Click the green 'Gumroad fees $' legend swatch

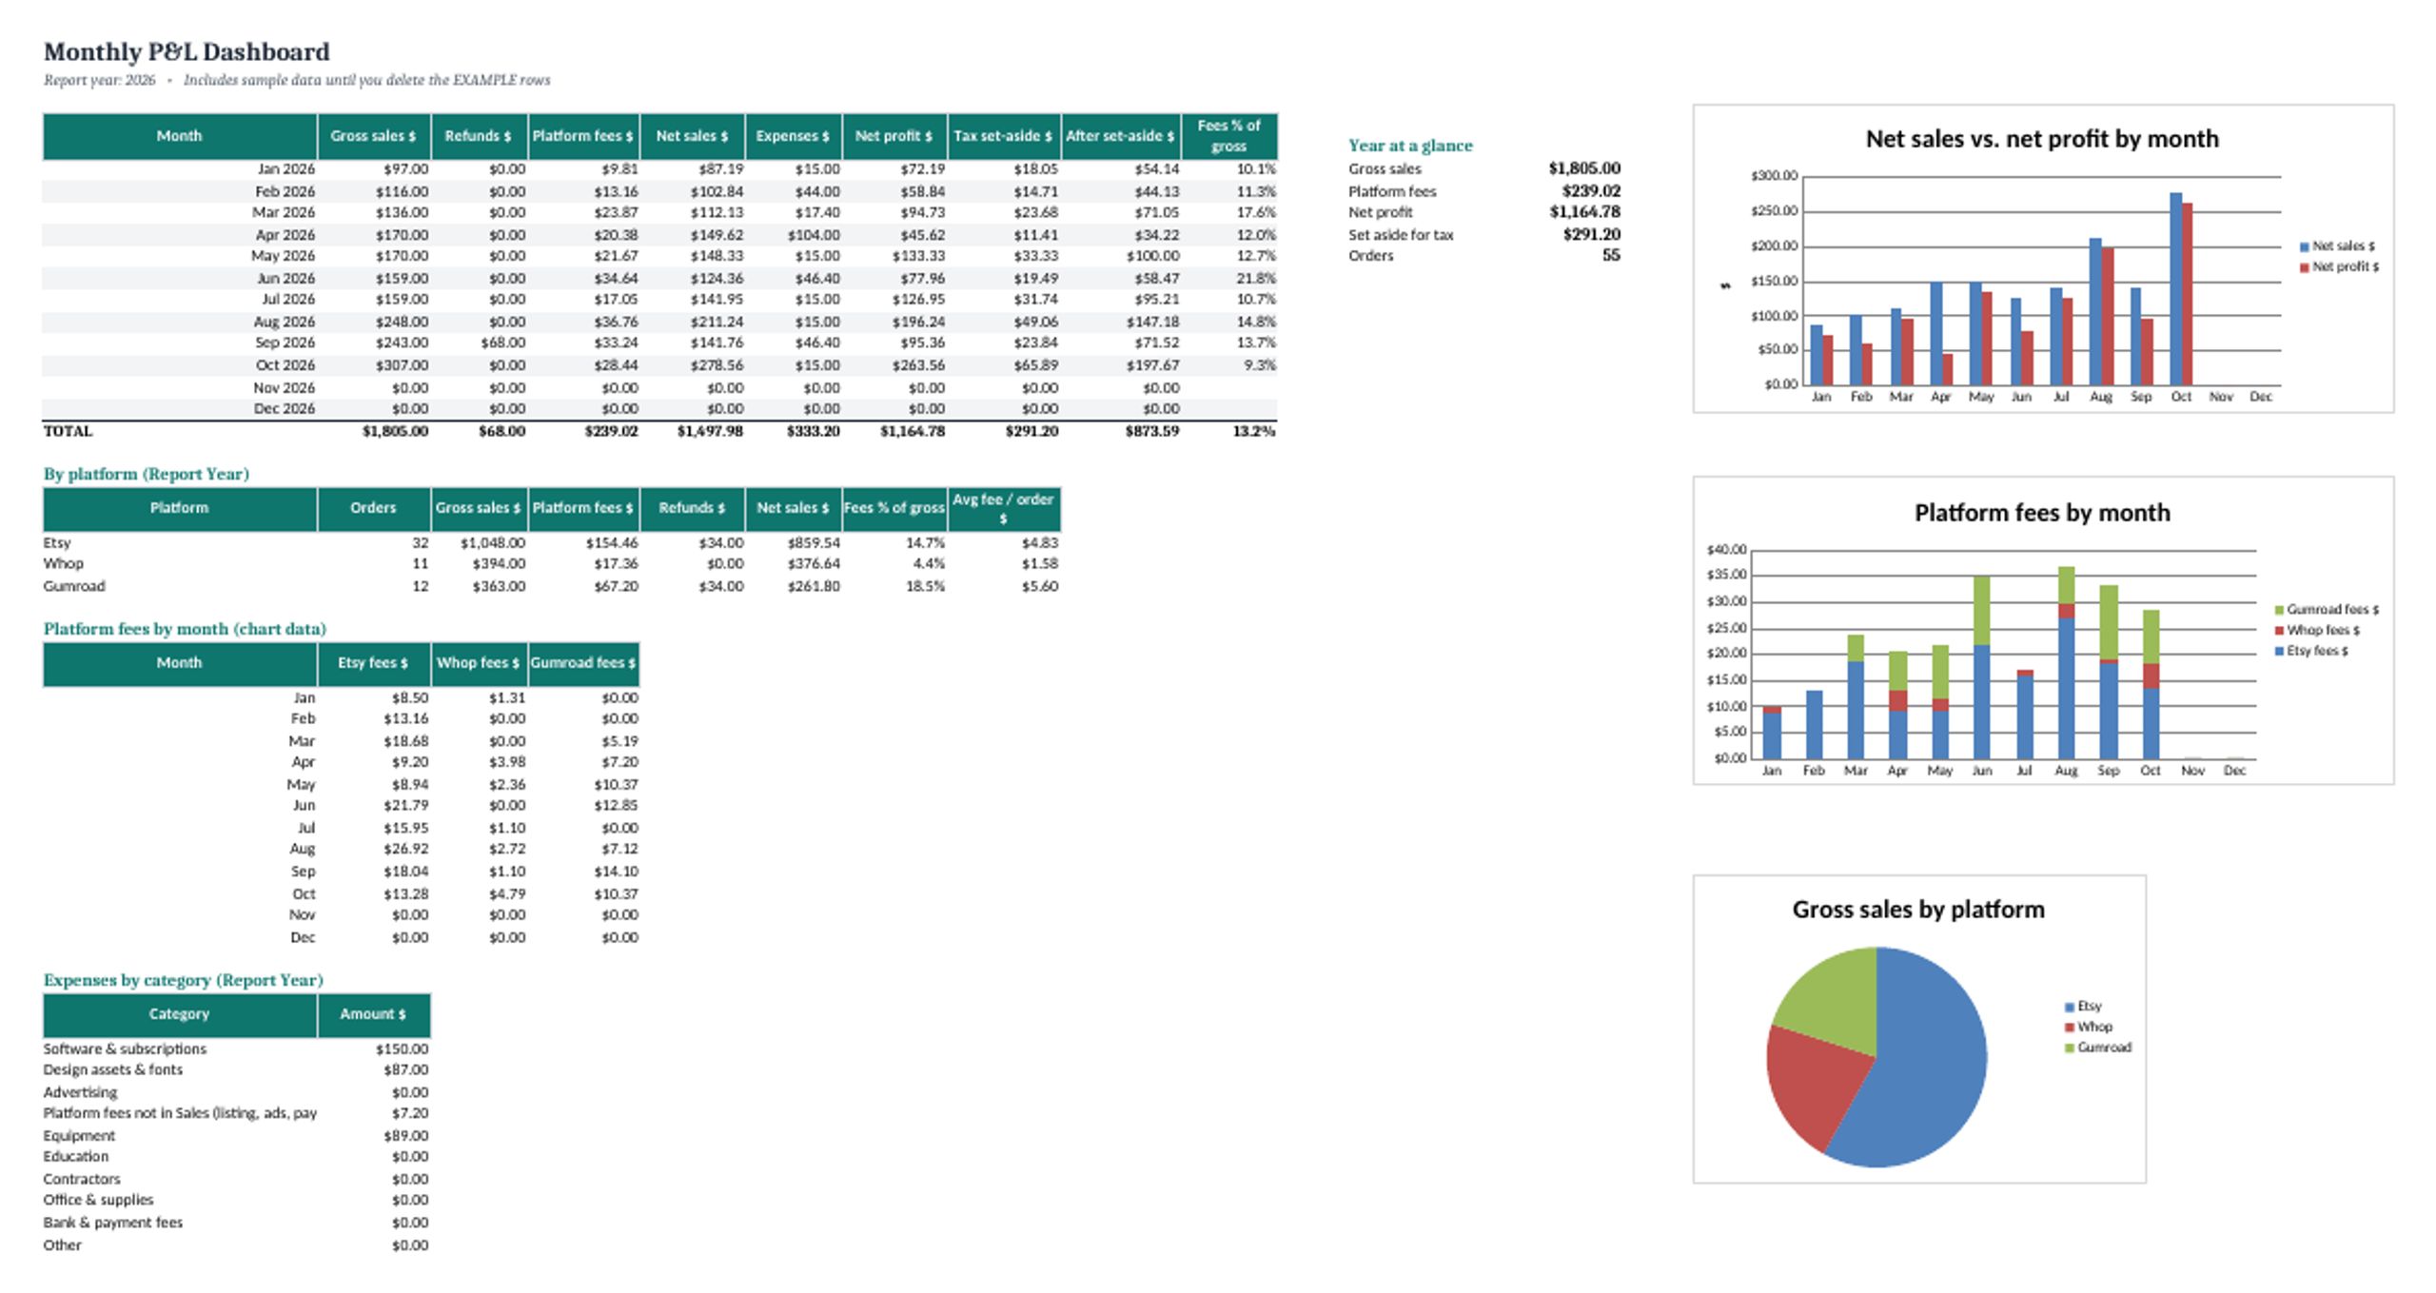click(x=2279, y=610)
